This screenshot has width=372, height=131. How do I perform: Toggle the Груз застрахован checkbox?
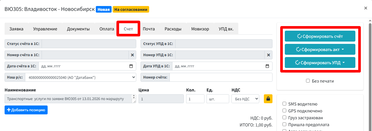pyautogui.click(x=284, y=118)
